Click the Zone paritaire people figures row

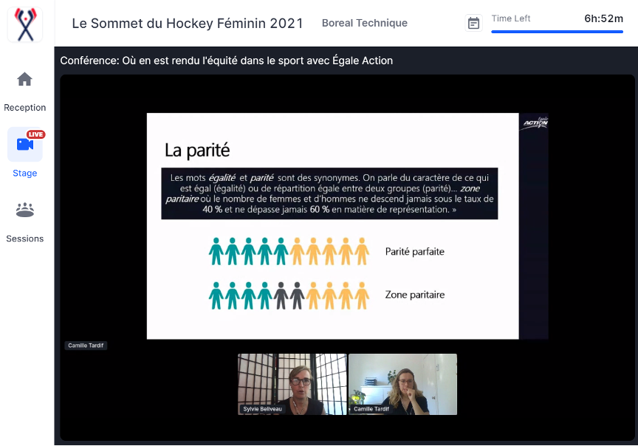click(x=289, y=295)
